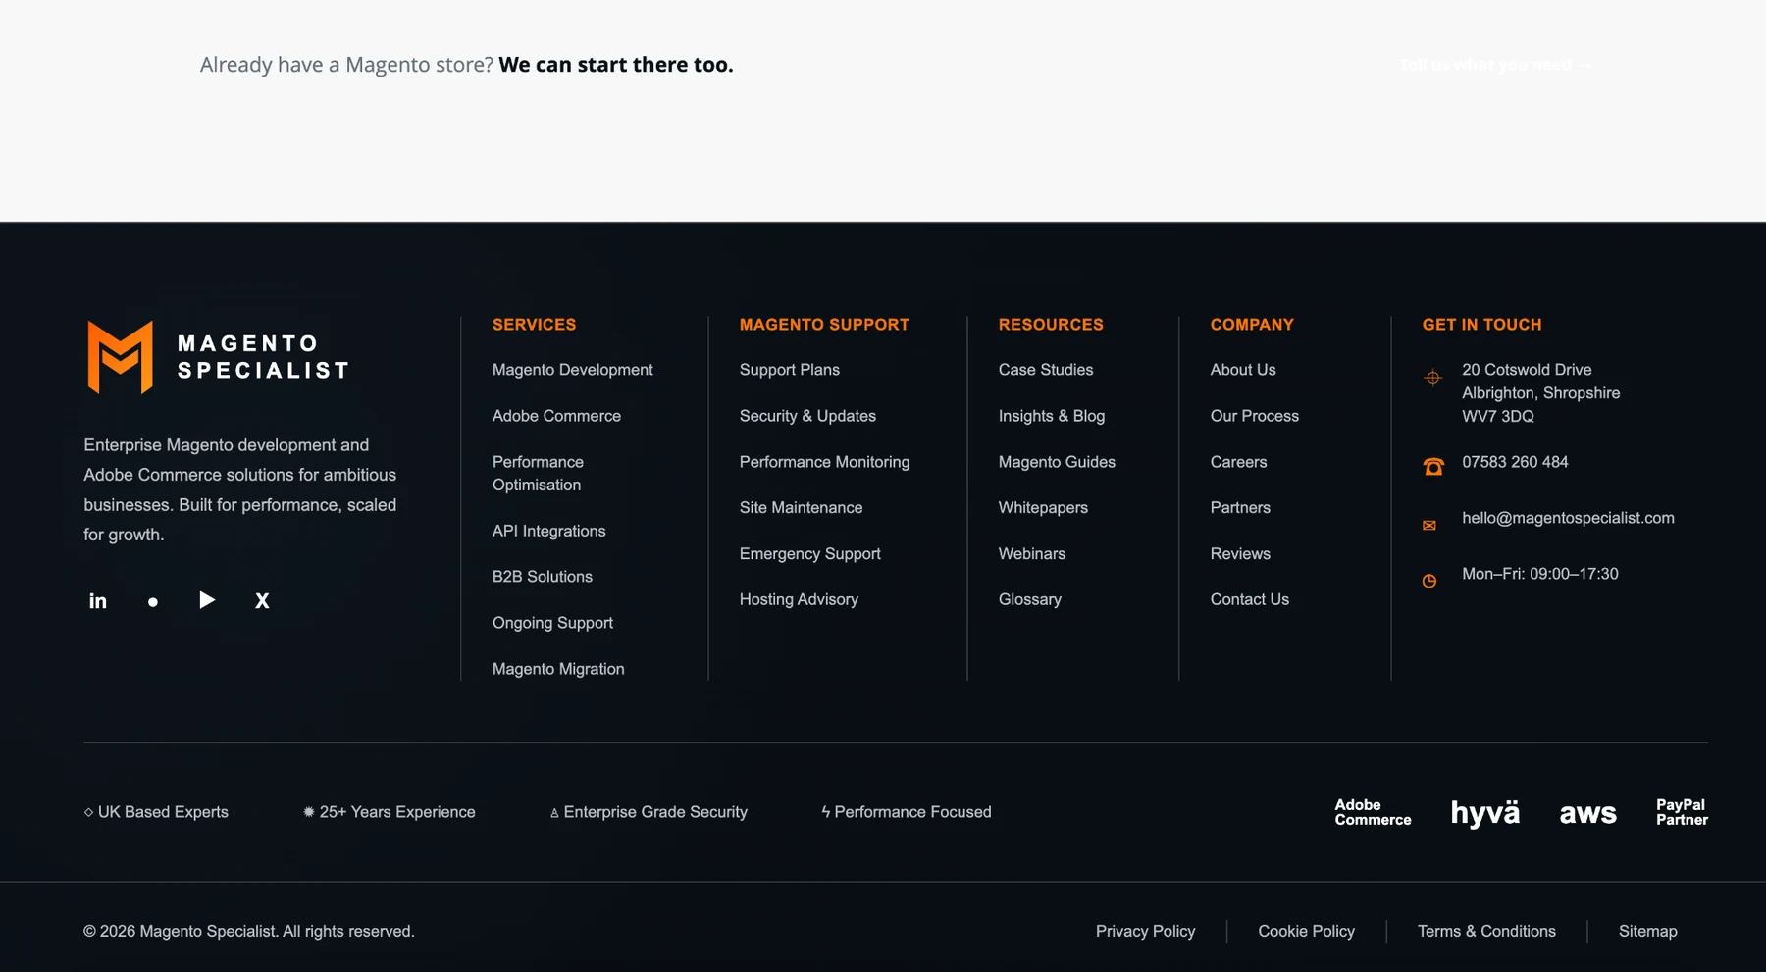The width and height of the screenshot is (1766, 972).
Task: Click the location pin icon by address
Action: (x=1432, y=378)
